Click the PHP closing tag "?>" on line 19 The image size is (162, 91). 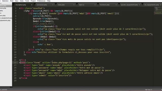click(x=25, y=55)
